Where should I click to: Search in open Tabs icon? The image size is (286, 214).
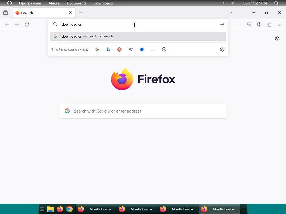pyautogui.click(x=153, y=49)
